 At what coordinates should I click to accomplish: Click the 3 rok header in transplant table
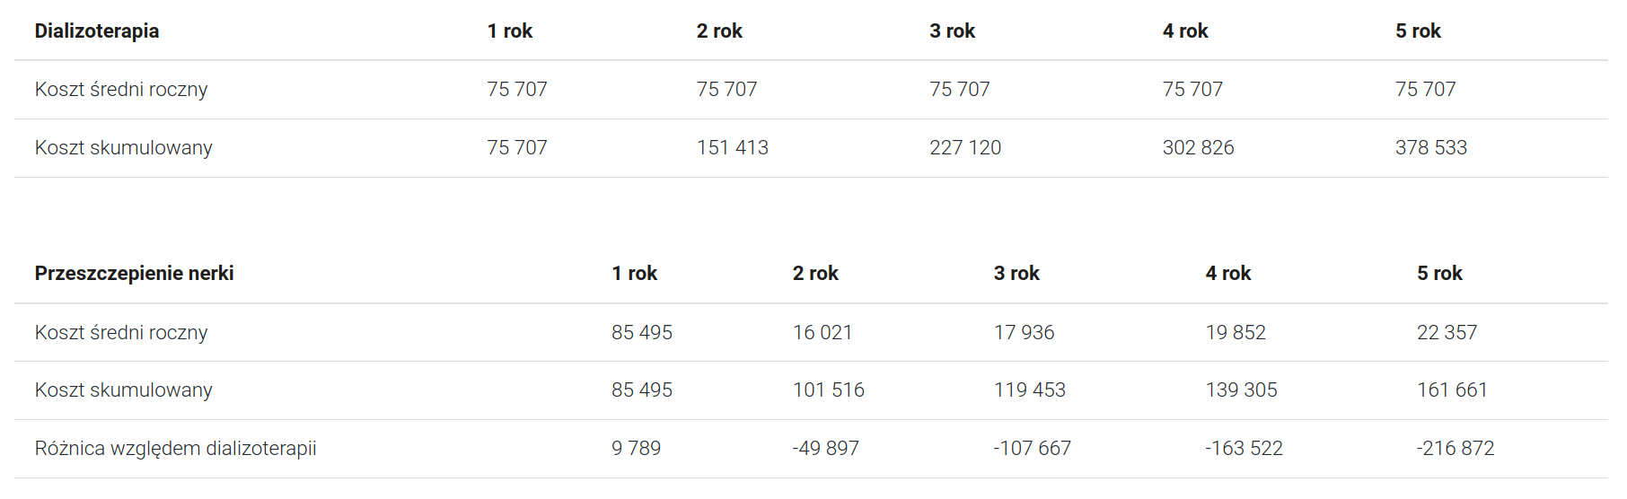click(1016, 273)
